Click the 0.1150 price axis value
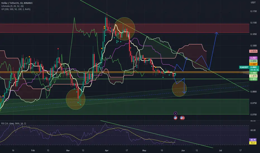This screenshot has height=153, width=260. (x=253, y=11)
